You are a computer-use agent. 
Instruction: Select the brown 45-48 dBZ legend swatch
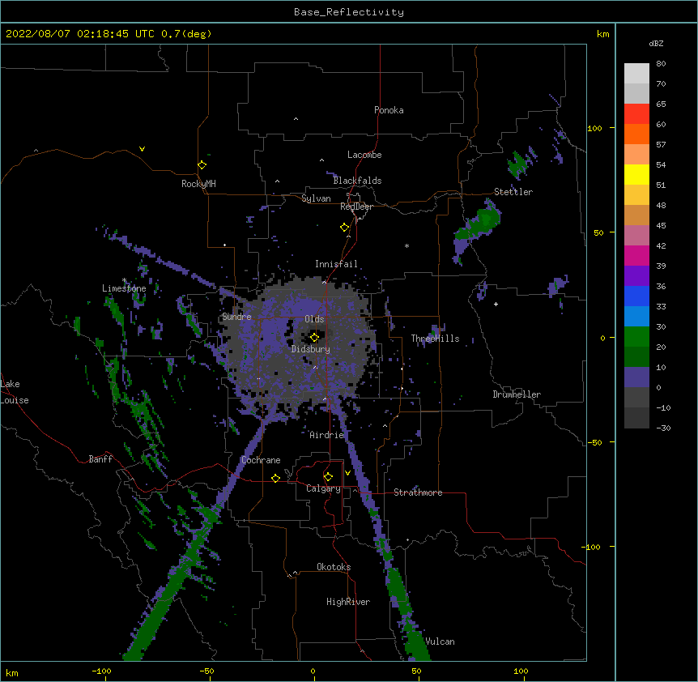(636, 215)
